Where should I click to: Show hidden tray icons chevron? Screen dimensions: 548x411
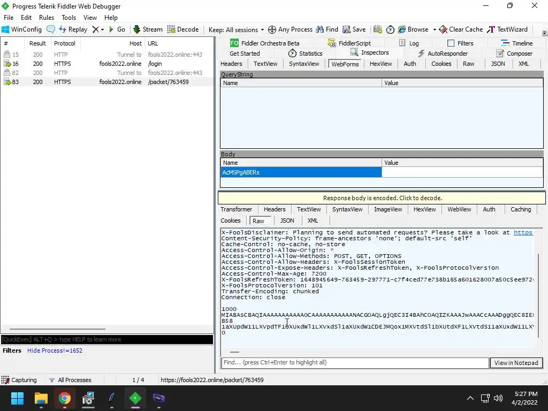[470, 398]
